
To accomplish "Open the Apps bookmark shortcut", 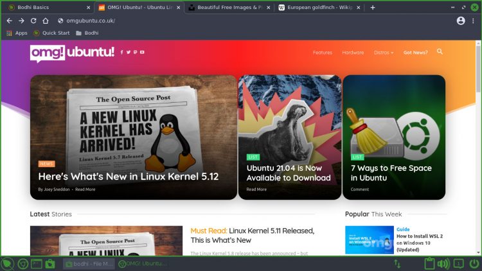I will point(17,33).
